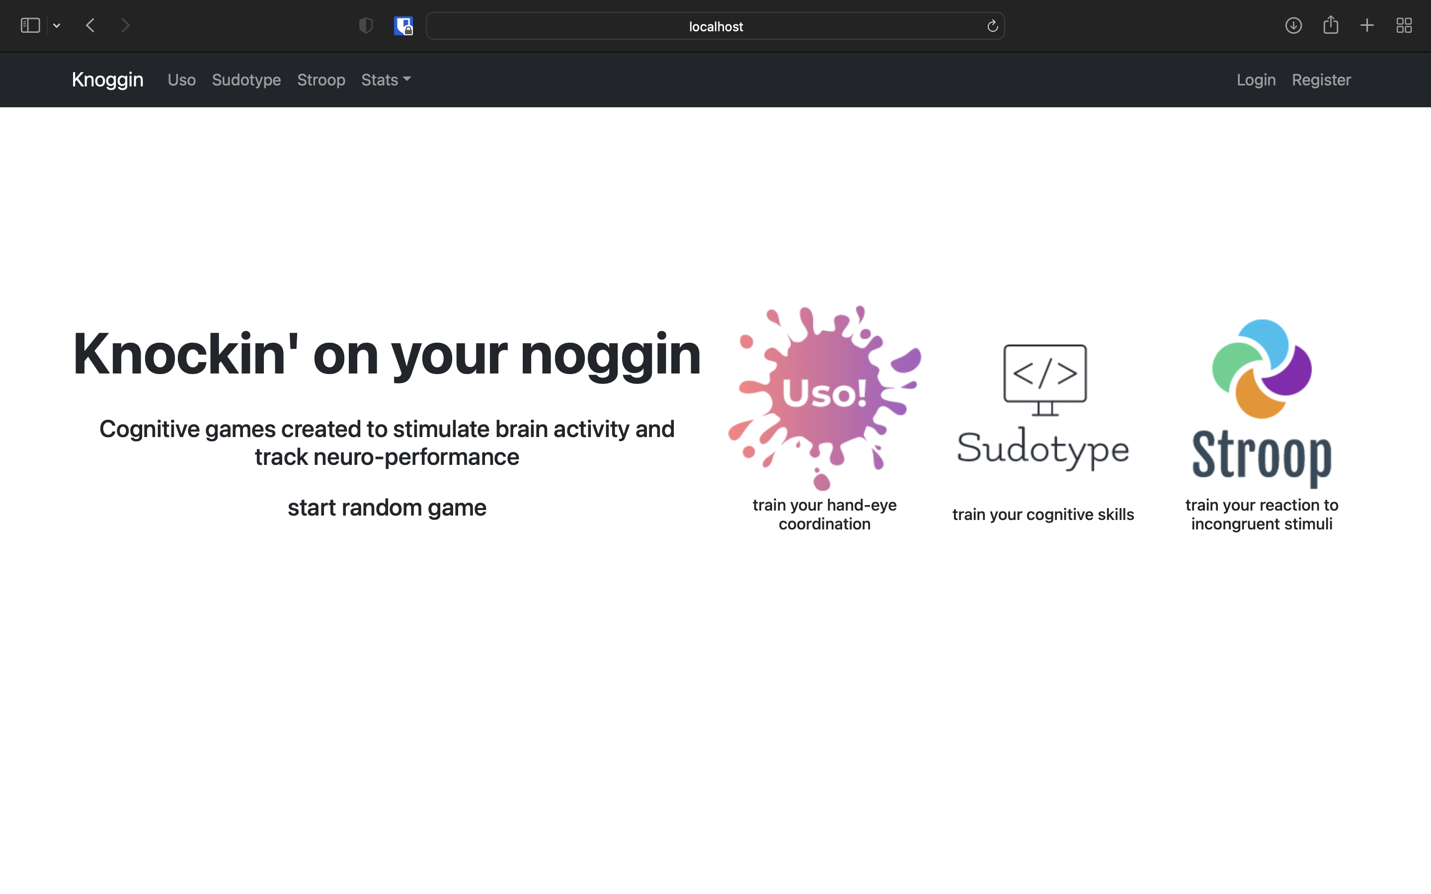The height and width of the screenshot is (894, 1431).
Task: Click the privacy shield icon
Action: point(365,25)
